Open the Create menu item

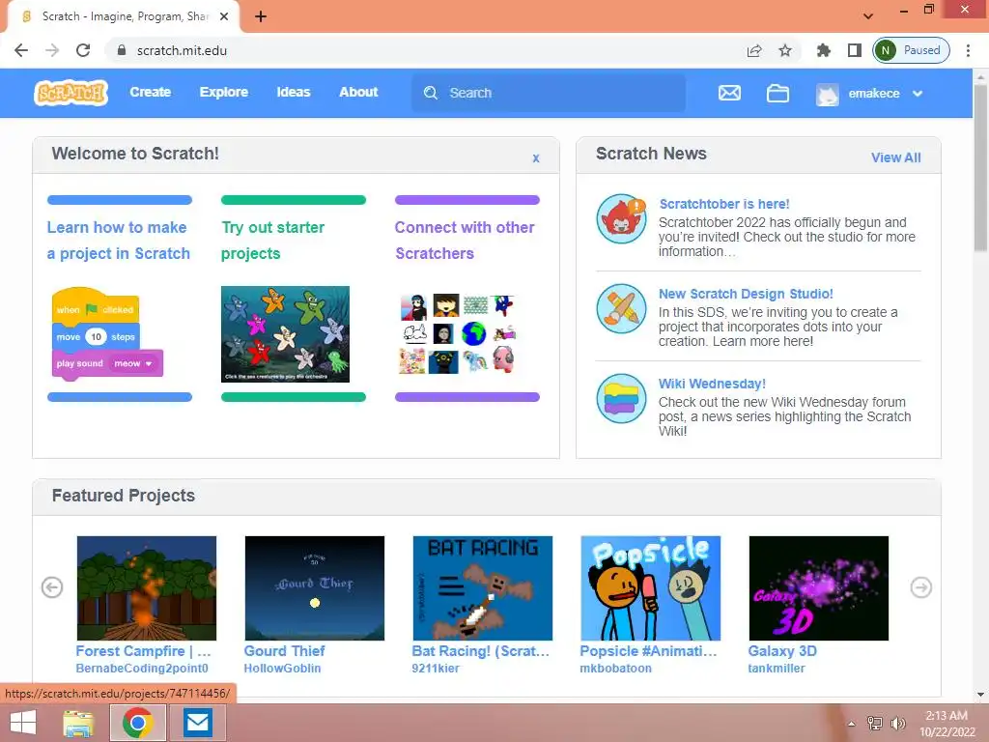[150, 92]
